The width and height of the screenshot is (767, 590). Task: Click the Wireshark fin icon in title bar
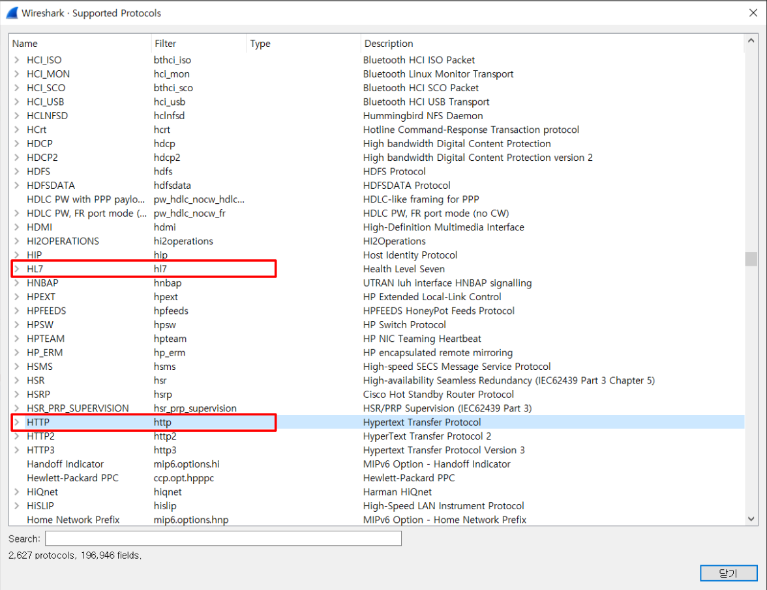point(12,13)
